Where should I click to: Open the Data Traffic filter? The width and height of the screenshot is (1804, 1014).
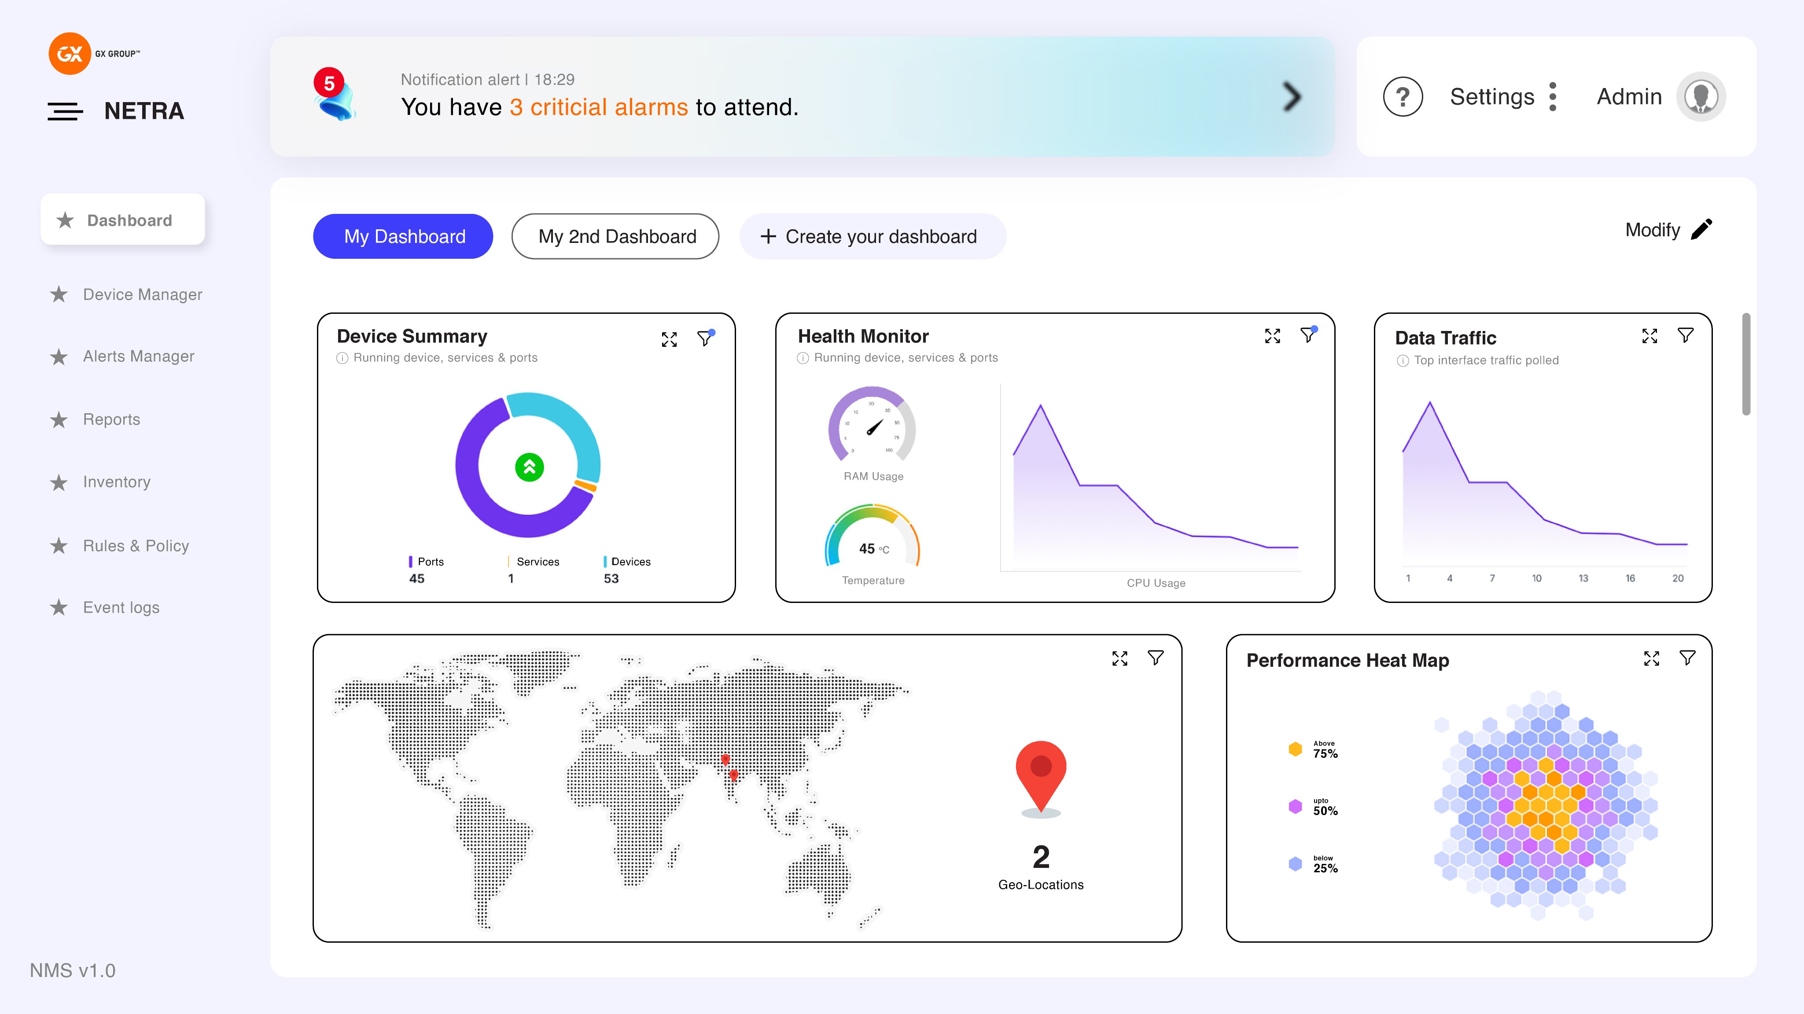(x=1686, y=335)
